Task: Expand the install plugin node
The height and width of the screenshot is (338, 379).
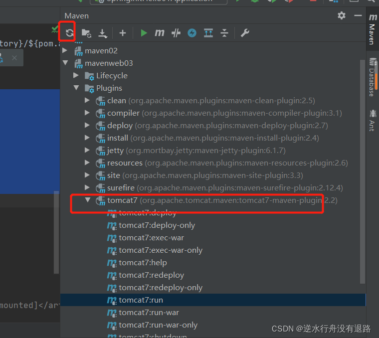Action: (87, 138)
